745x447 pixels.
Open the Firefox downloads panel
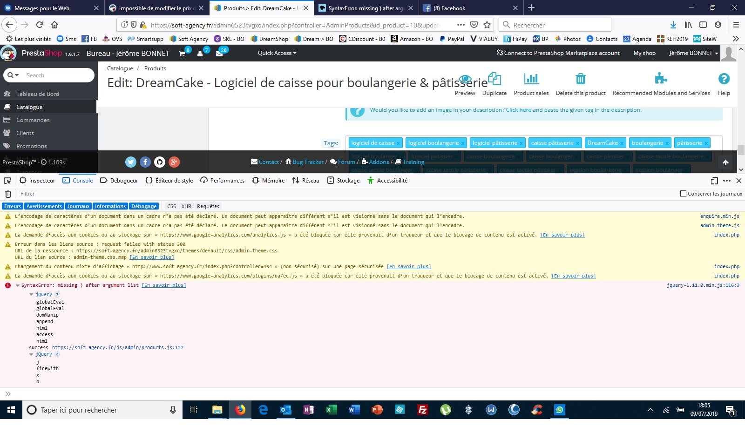673,25
